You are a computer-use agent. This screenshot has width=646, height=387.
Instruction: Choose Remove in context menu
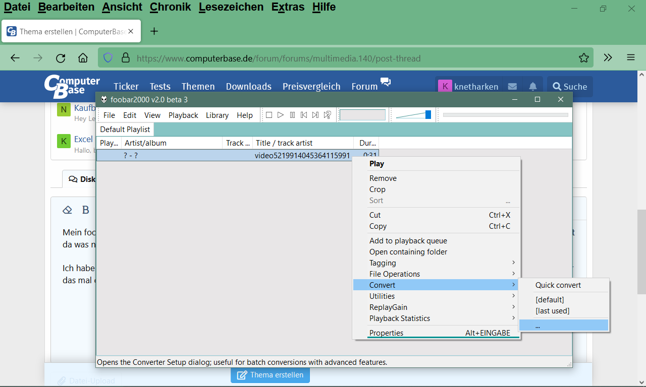436,178
